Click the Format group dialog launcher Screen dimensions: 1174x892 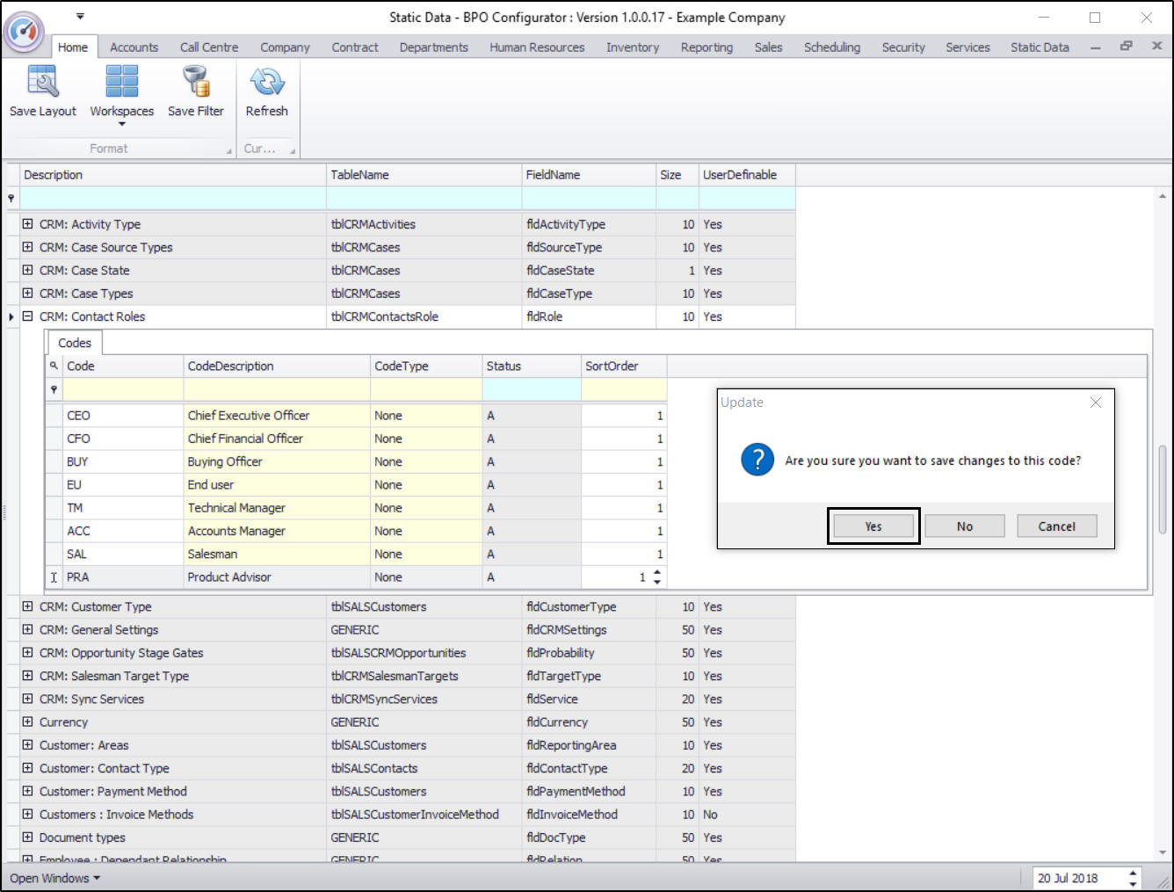click(229, 150)
